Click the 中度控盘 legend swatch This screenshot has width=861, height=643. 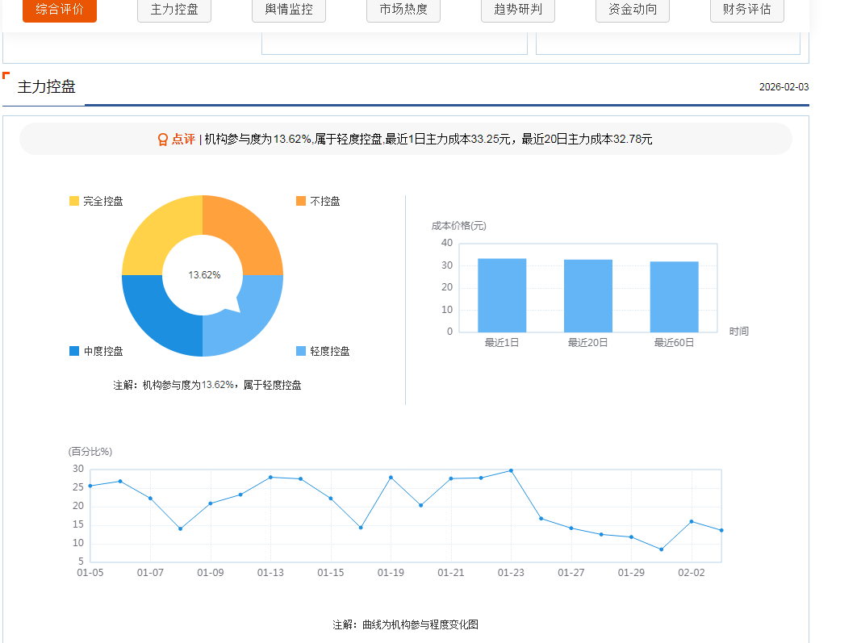click(x=74, y=351)
